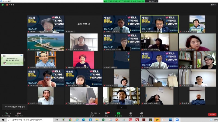The image size is (218, 122).
Task: Open the chat panel
Action: click(106, 114)
